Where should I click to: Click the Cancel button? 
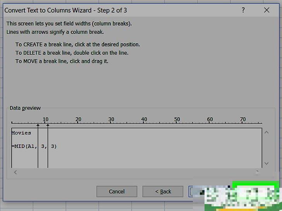point(117,191)
